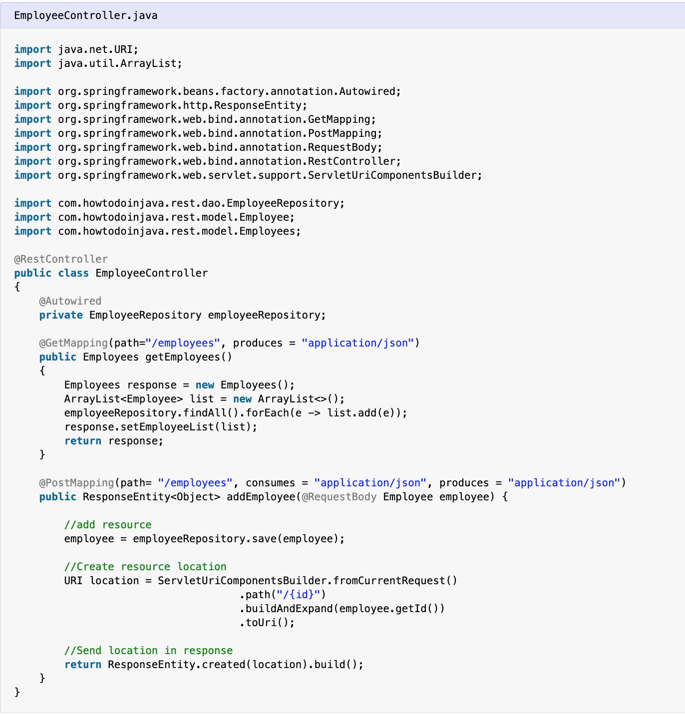Click 'public class EmployeeController' declaration
This screenshot has height=714, width=685.
click(111, 273)
